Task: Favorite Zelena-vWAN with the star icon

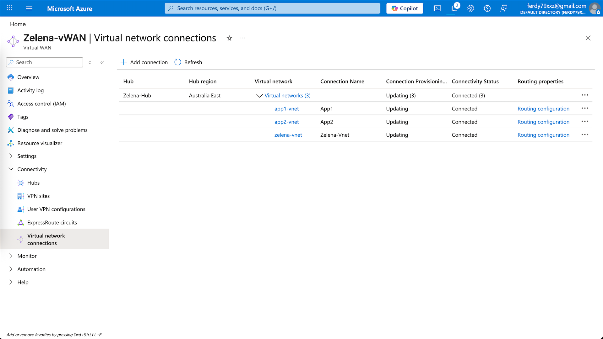Action: 229,38
